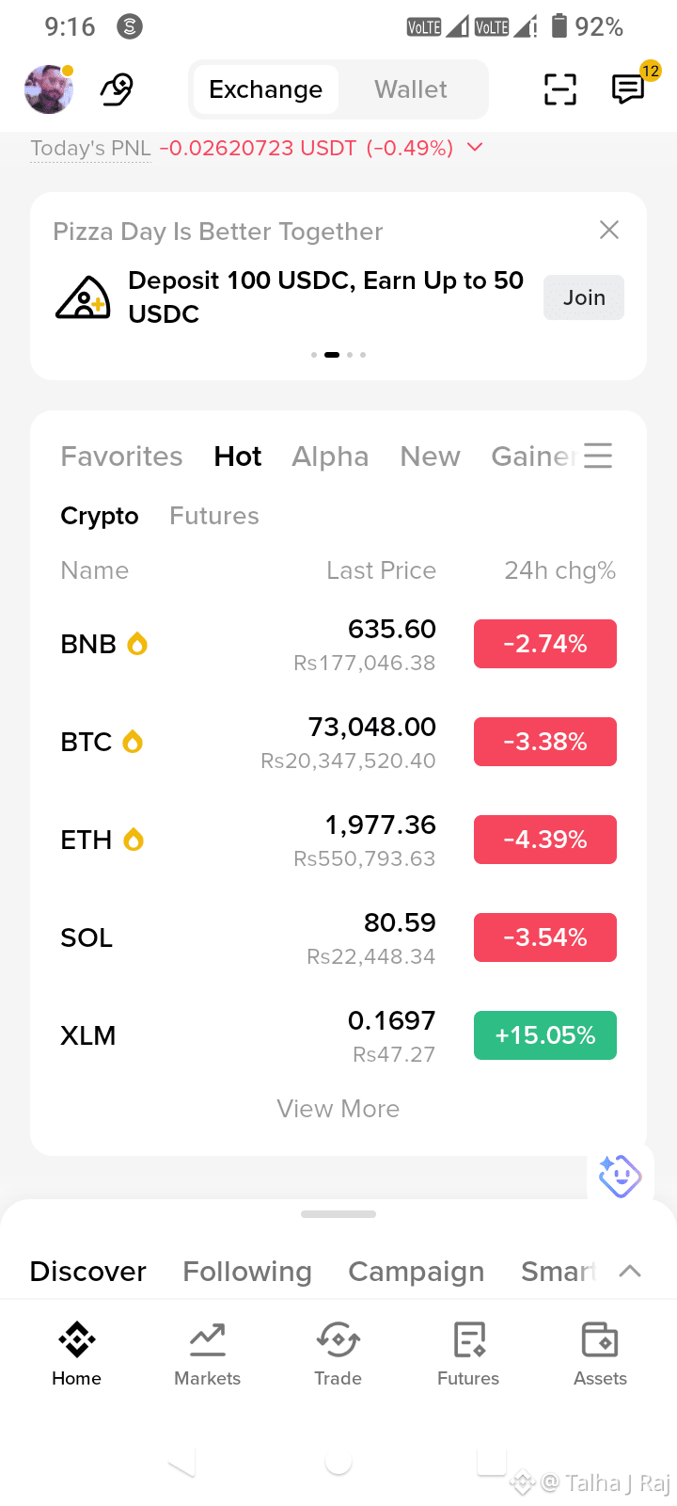
Task: Open Trade in the bottom navigation
Action: pos(338,1354)
